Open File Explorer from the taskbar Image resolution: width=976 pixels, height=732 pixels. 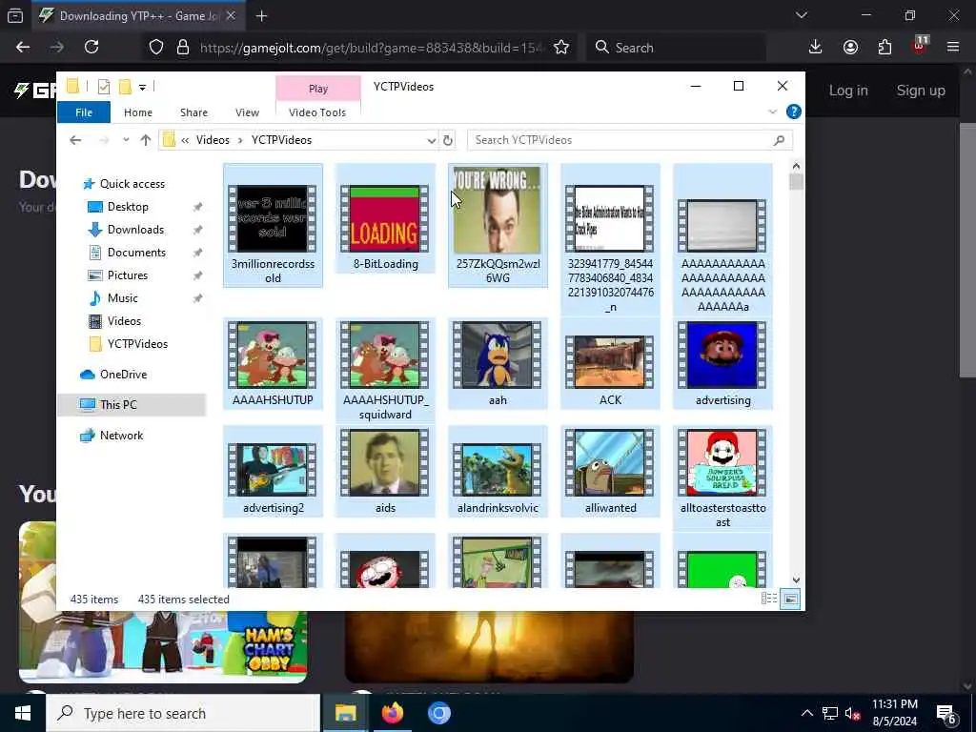(x=345, y=713)
